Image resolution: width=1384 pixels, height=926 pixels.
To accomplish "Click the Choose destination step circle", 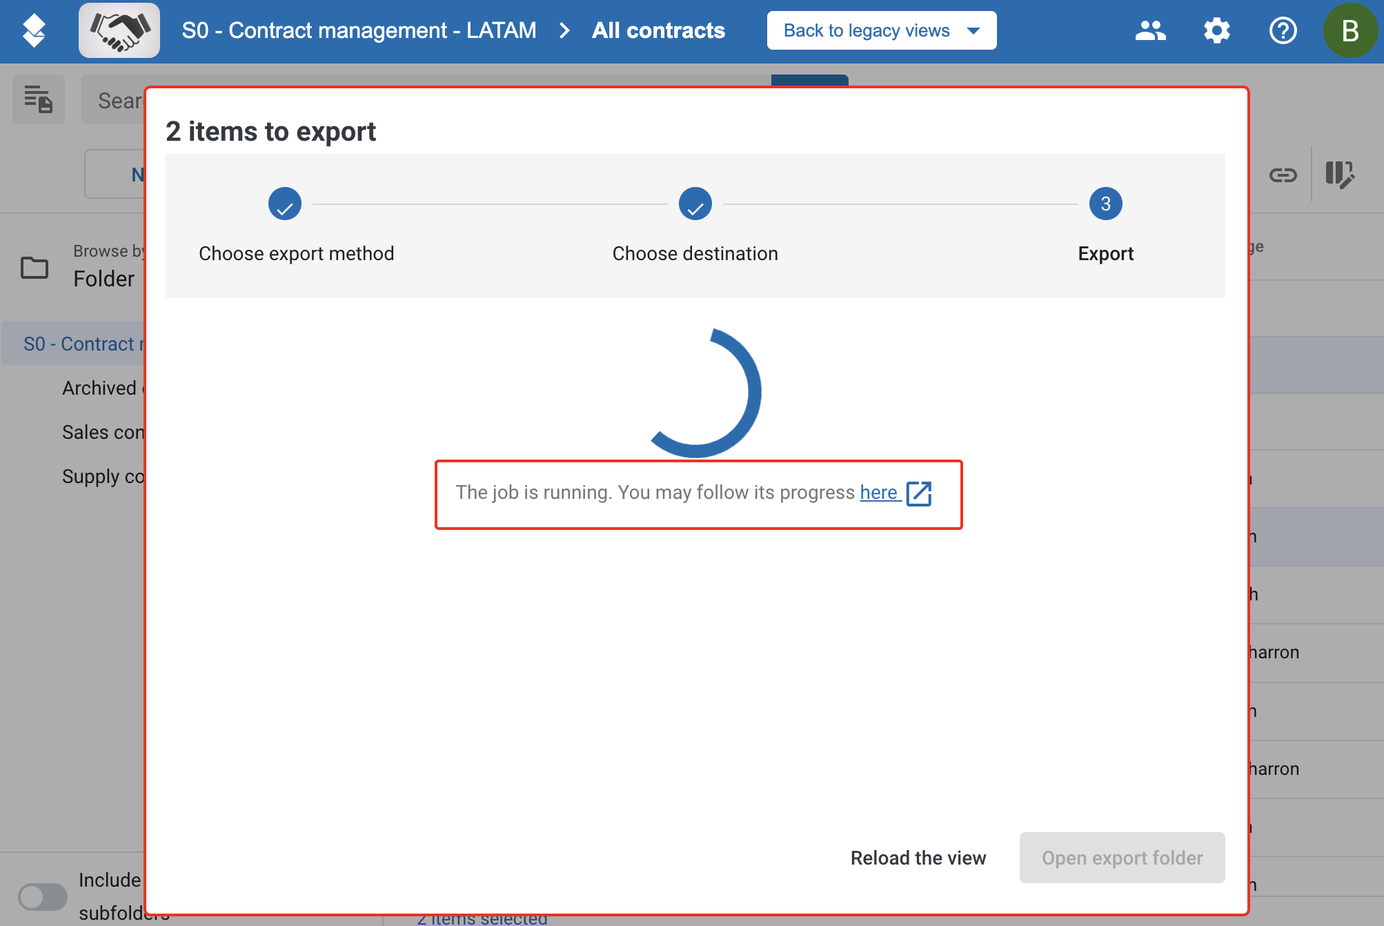I will pyautogui.click(x=695, y=204).
